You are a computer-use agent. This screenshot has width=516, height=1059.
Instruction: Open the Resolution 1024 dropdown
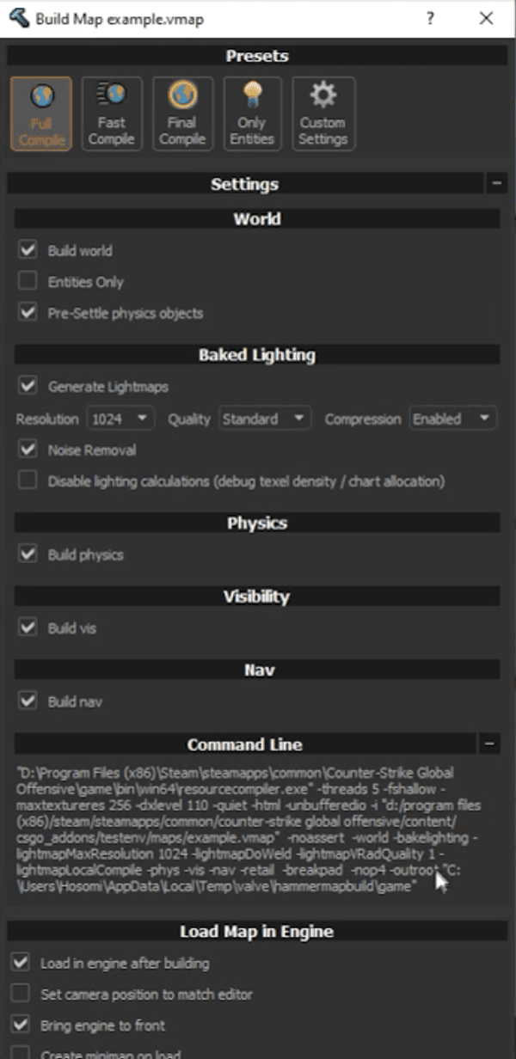tap(120, 419)
